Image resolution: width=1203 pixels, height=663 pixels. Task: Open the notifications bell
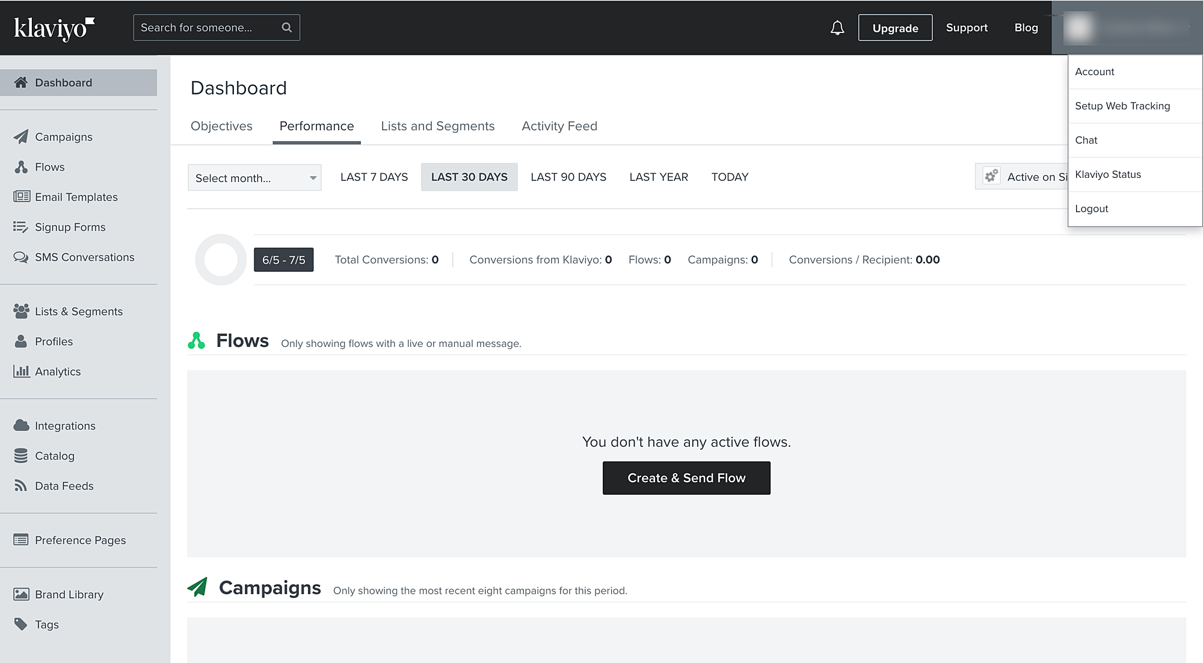(837, 28)
